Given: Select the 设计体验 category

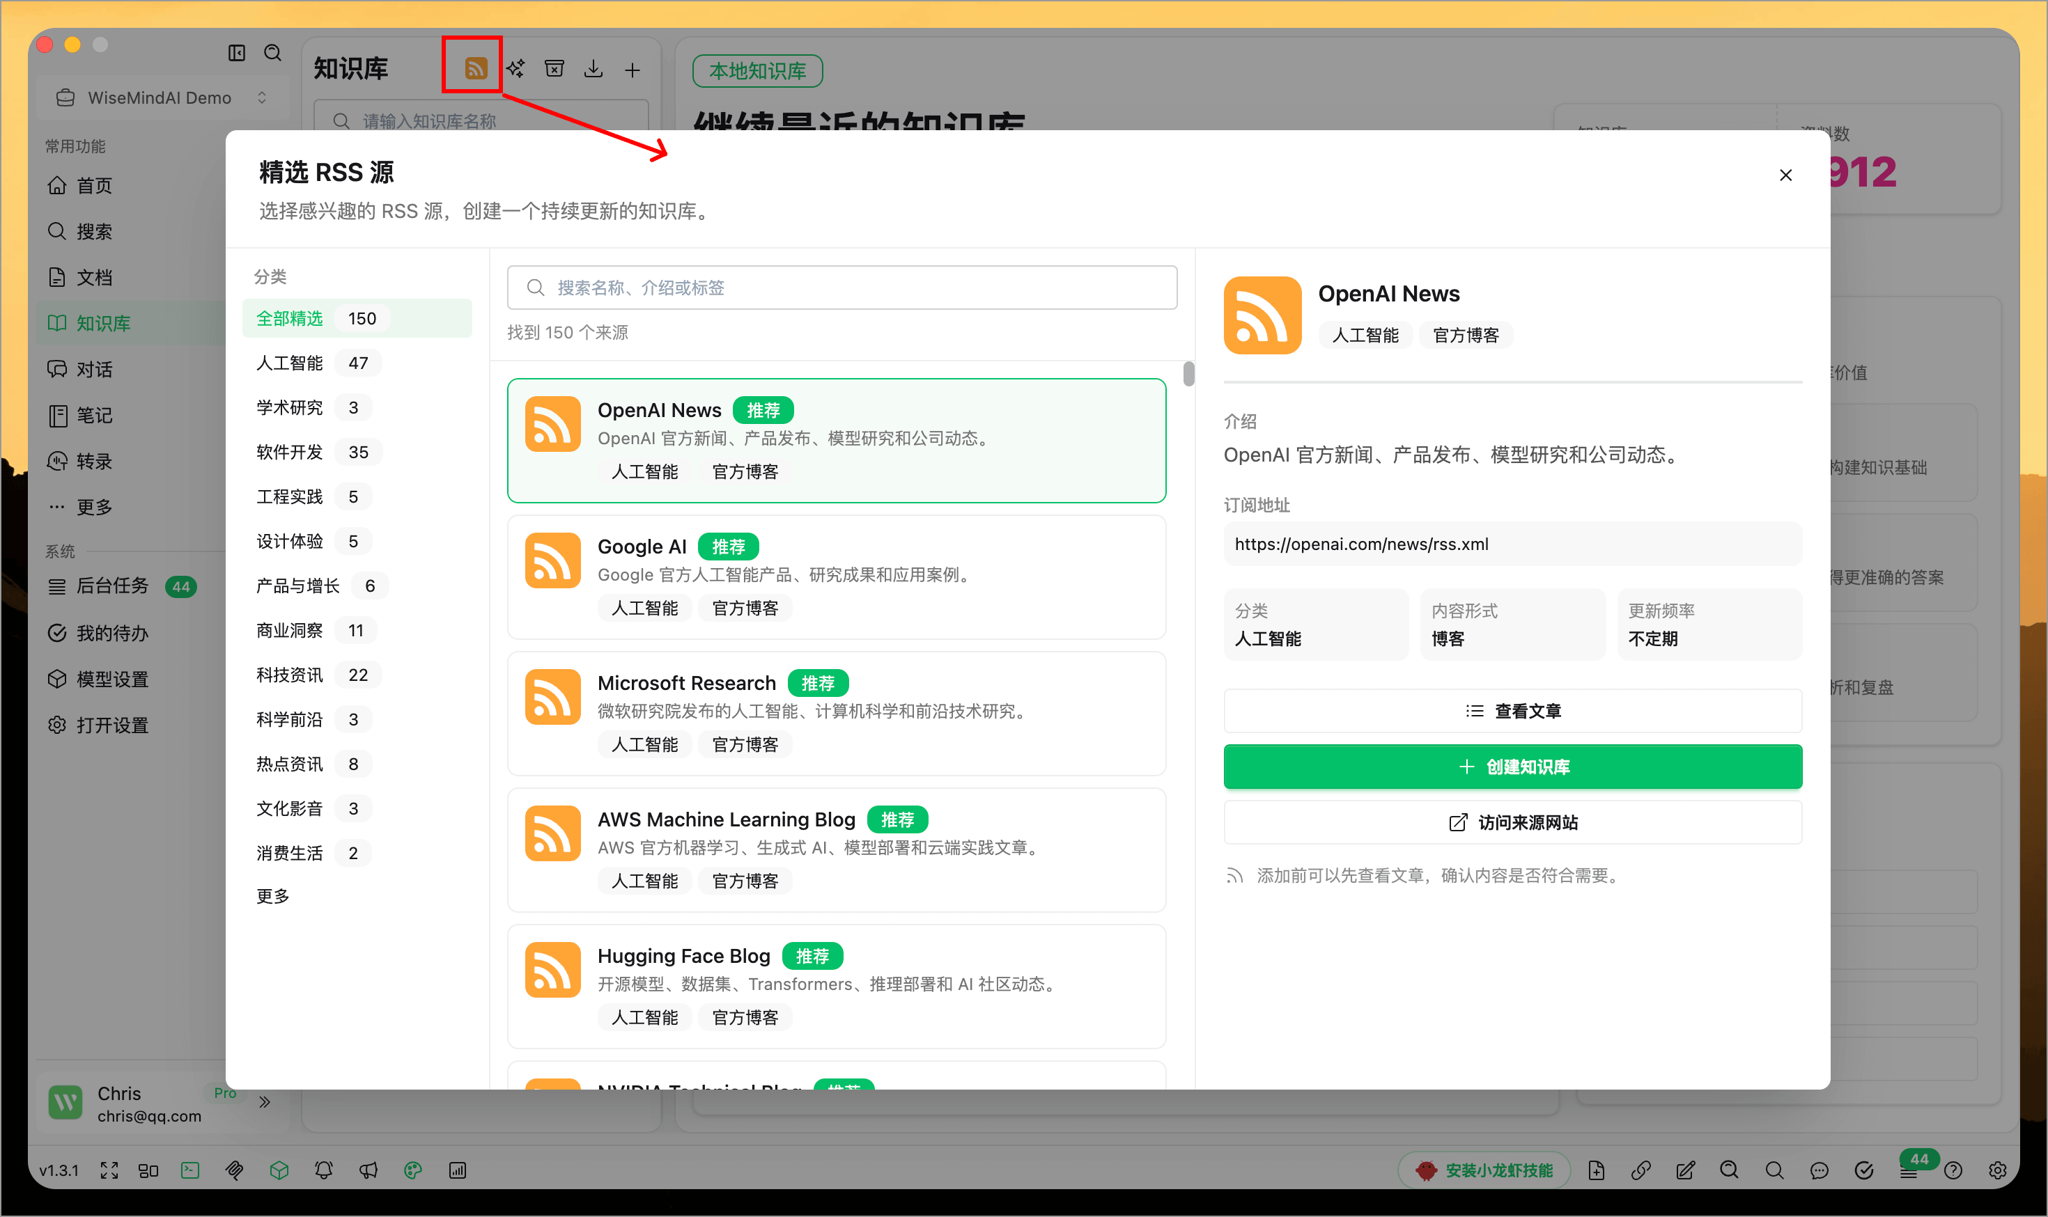Looking at the screenshot, I should (x=357, y=541).
